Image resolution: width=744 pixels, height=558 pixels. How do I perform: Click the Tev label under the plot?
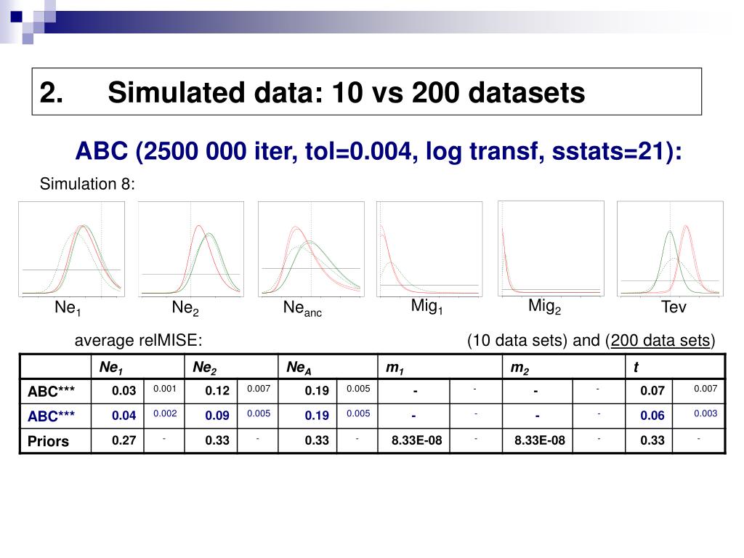coord(674,307)
